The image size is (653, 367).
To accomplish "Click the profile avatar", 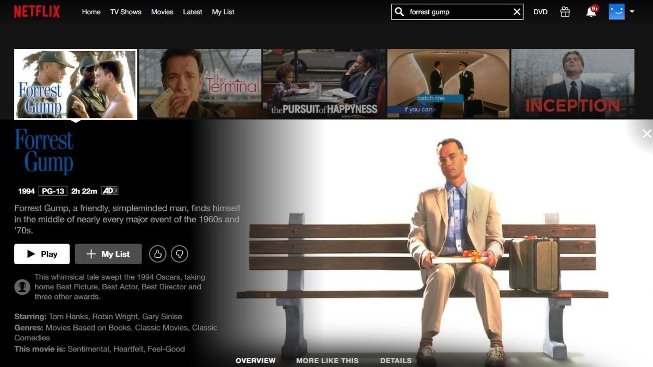I will (617, 11).
